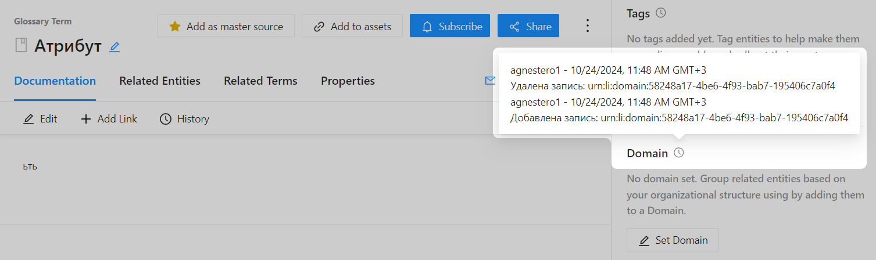The width and height of the screenshot is (876, 260).
Task: Click Edit in the documentation toolbar
Action: tap(40, 119)
